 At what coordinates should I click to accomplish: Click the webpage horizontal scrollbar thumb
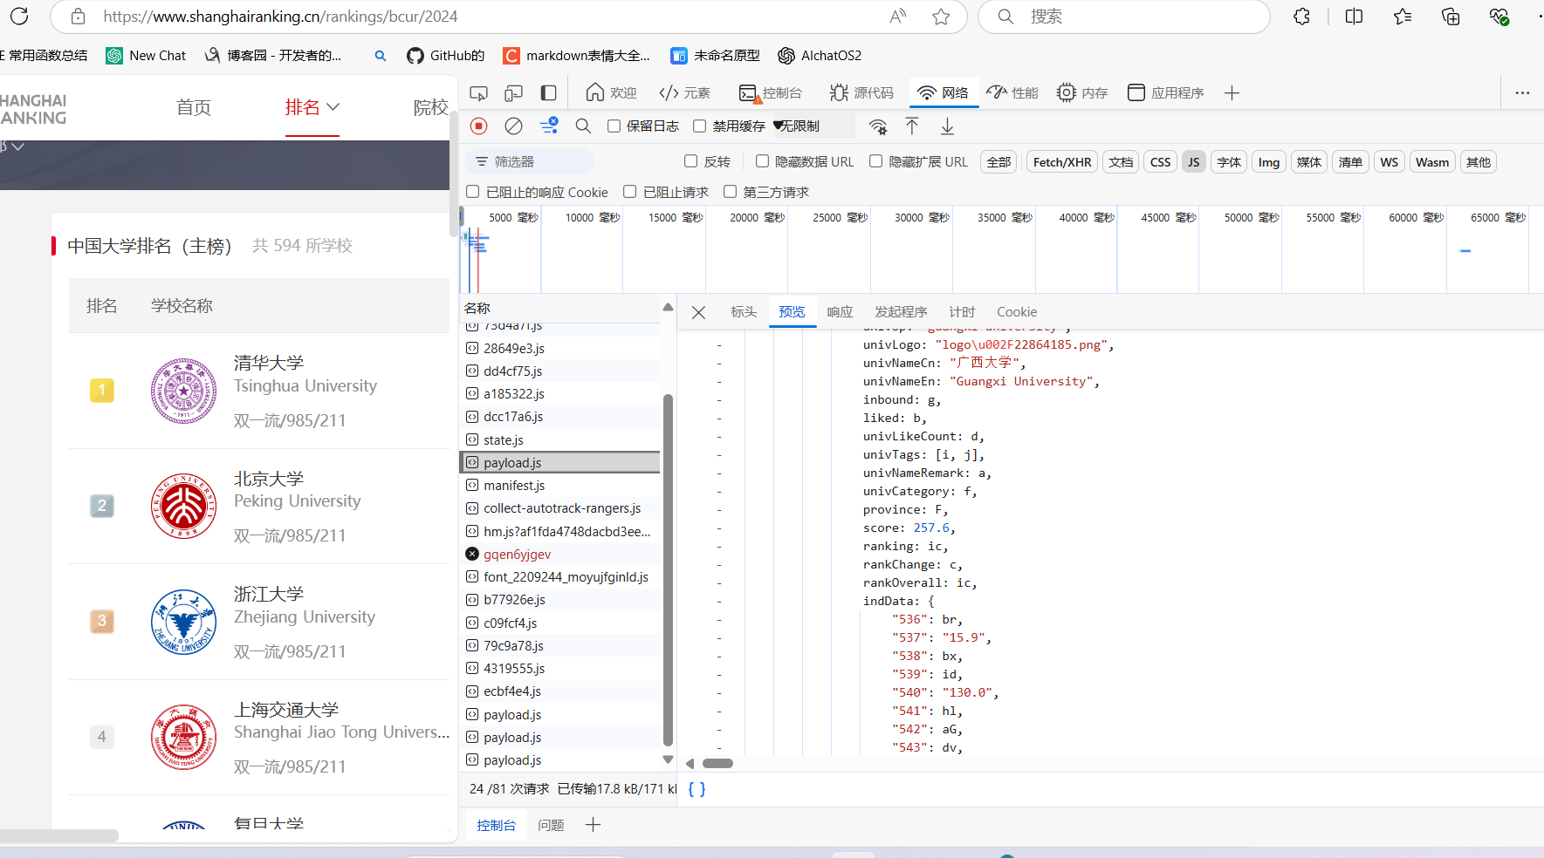[x=59, y=835]
